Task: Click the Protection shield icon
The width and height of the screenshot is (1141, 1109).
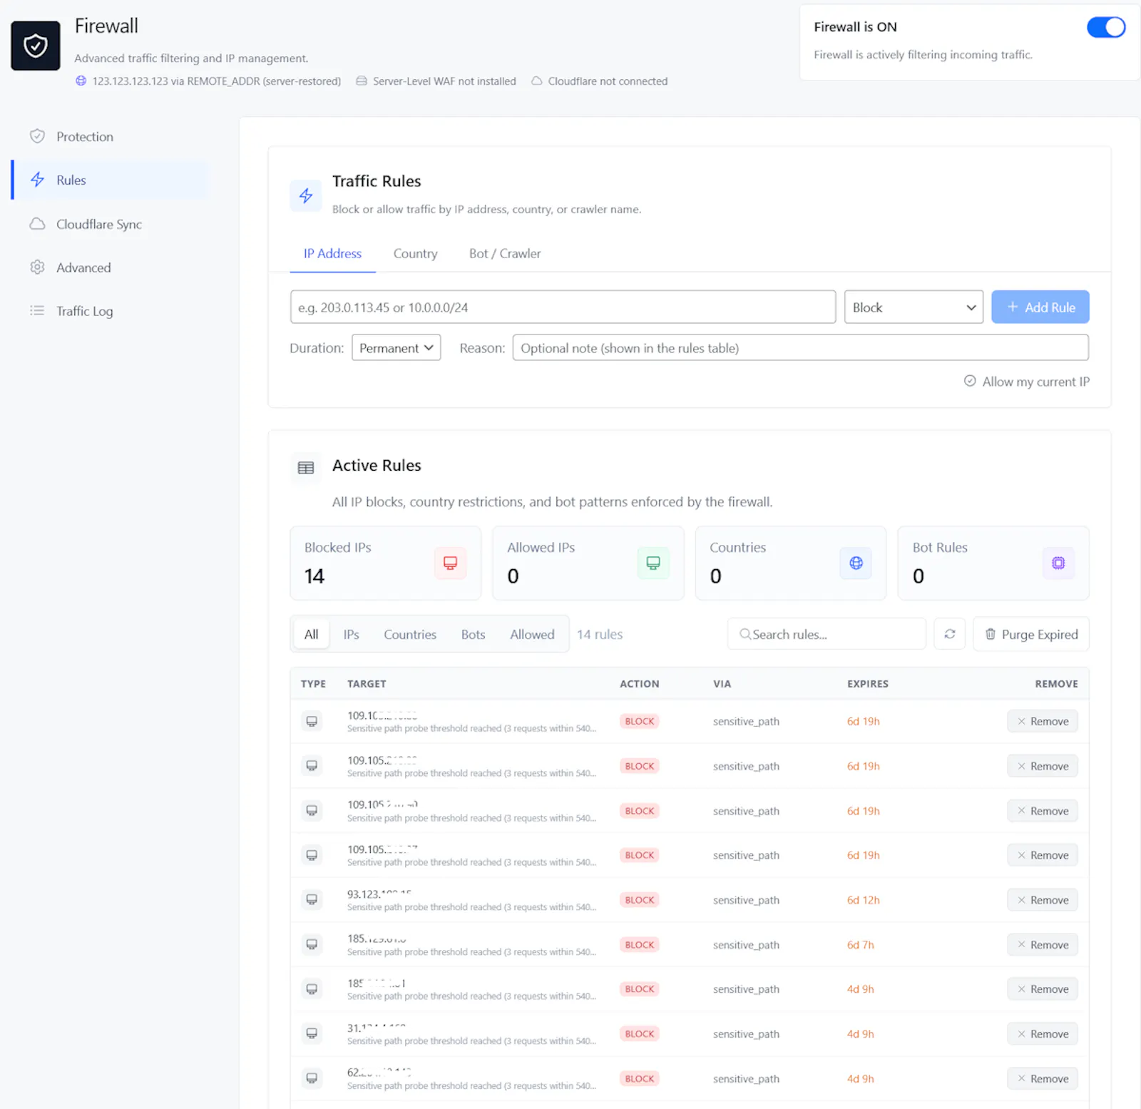Action: coord(37,136)
